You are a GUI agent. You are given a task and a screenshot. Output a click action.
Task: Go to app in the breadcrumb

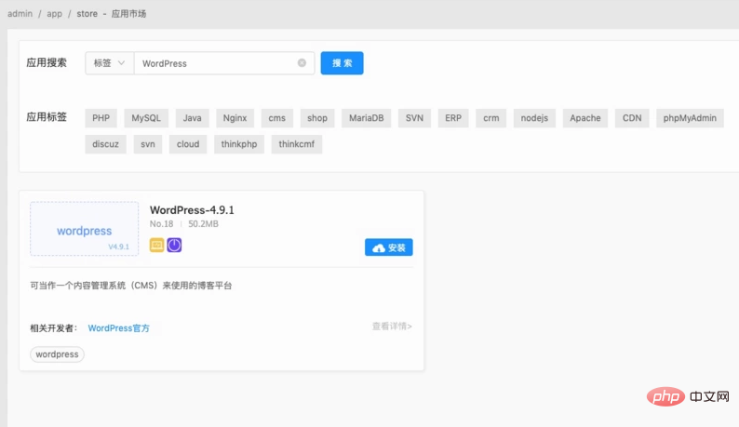55,14
